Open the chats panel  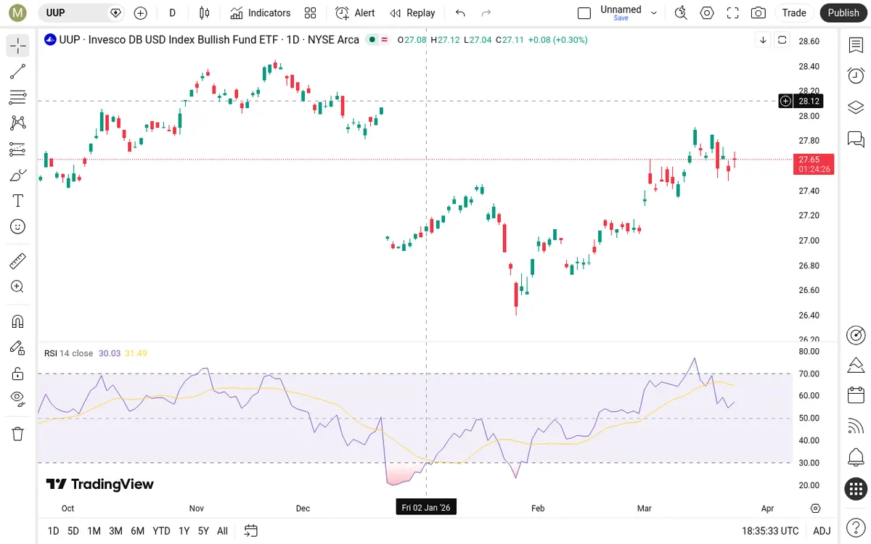856,139
